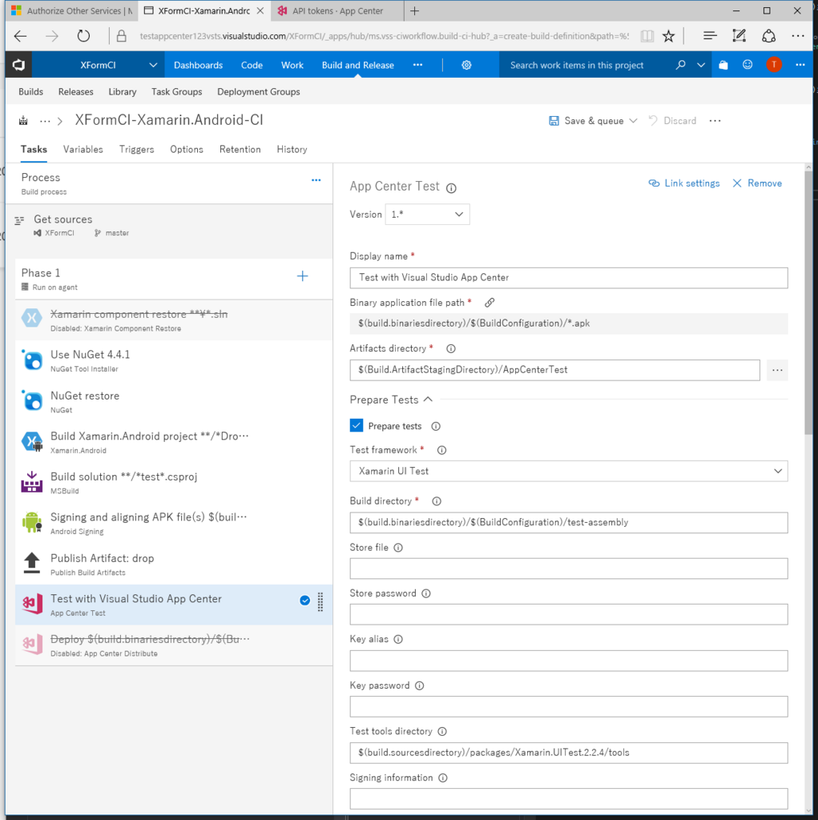Image resolution: width=818 pixels, height=820 pixels.
Task: Toggle the selected check on App Center task
Action: pyautogui.click(x=304, y=601)
